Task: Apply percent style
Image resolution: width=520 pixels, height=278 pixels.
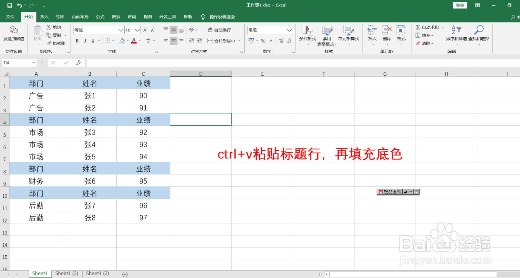Action: 263,41
